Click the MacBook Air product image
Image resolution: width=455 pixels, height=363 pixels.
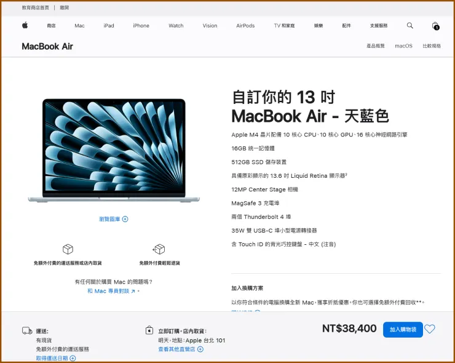[114, 150]
